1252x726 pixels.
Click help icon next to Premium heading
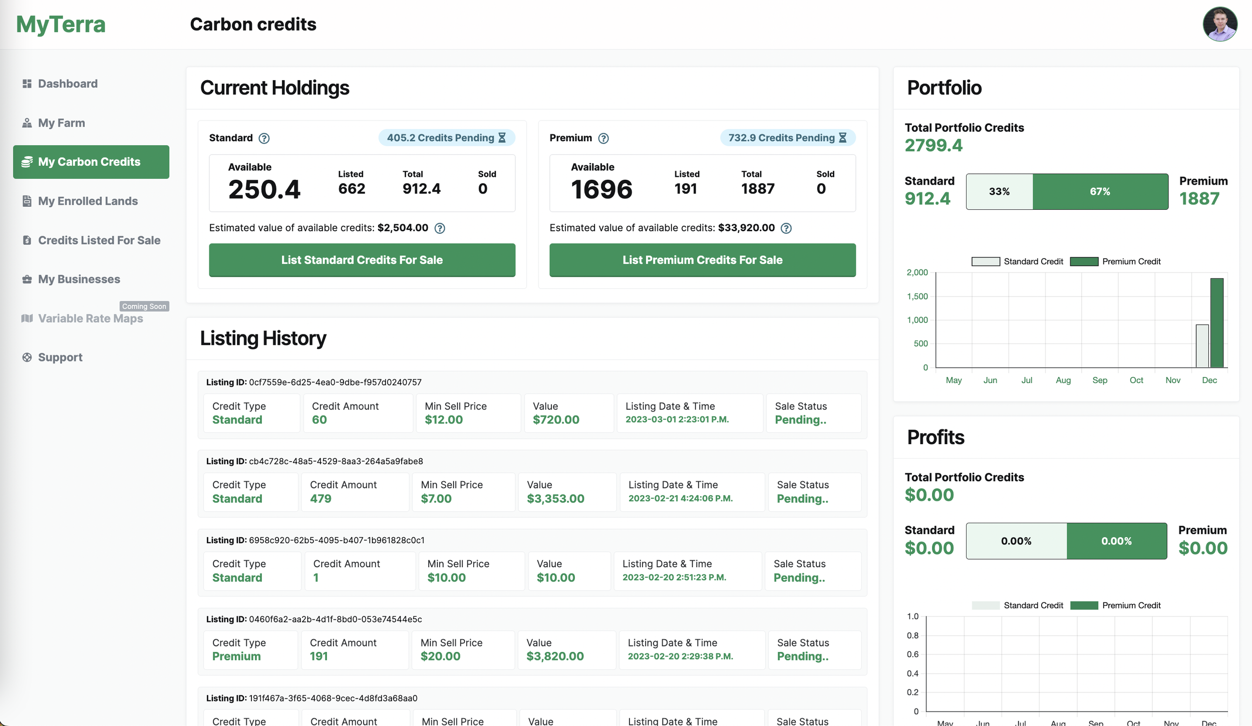click(x=603, y=139)
